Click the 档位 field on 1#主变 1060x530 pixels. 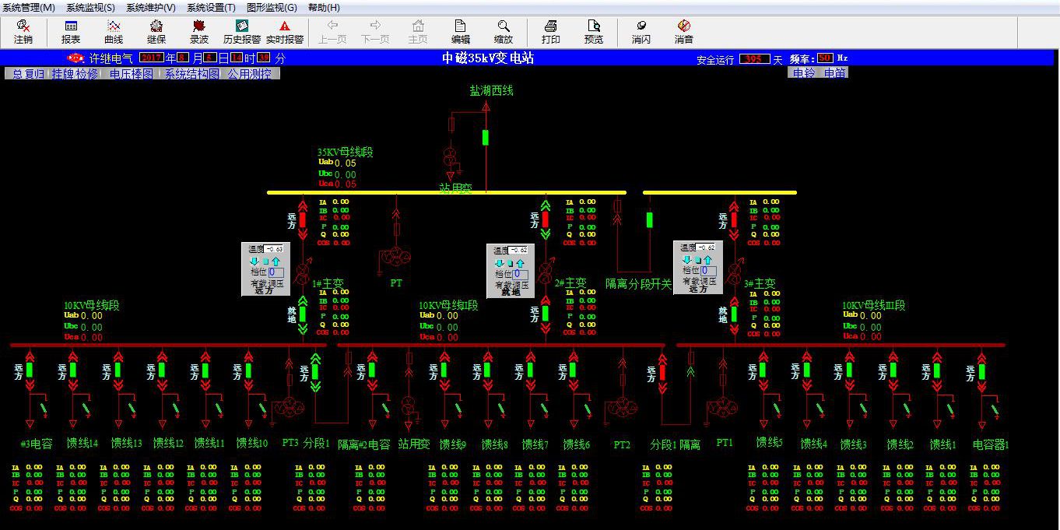[x=276, y=272]
